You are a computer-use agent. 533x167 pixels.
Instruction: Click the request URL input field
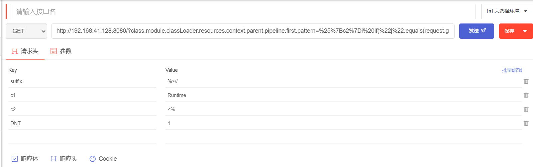[x=253, y=31]
